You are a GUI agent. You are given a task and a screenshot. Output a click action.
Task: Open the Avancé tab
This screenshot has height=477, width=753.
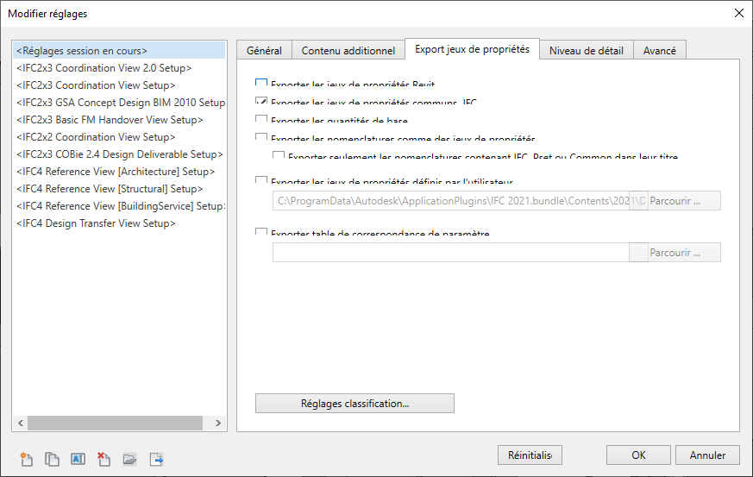(660, 50)
